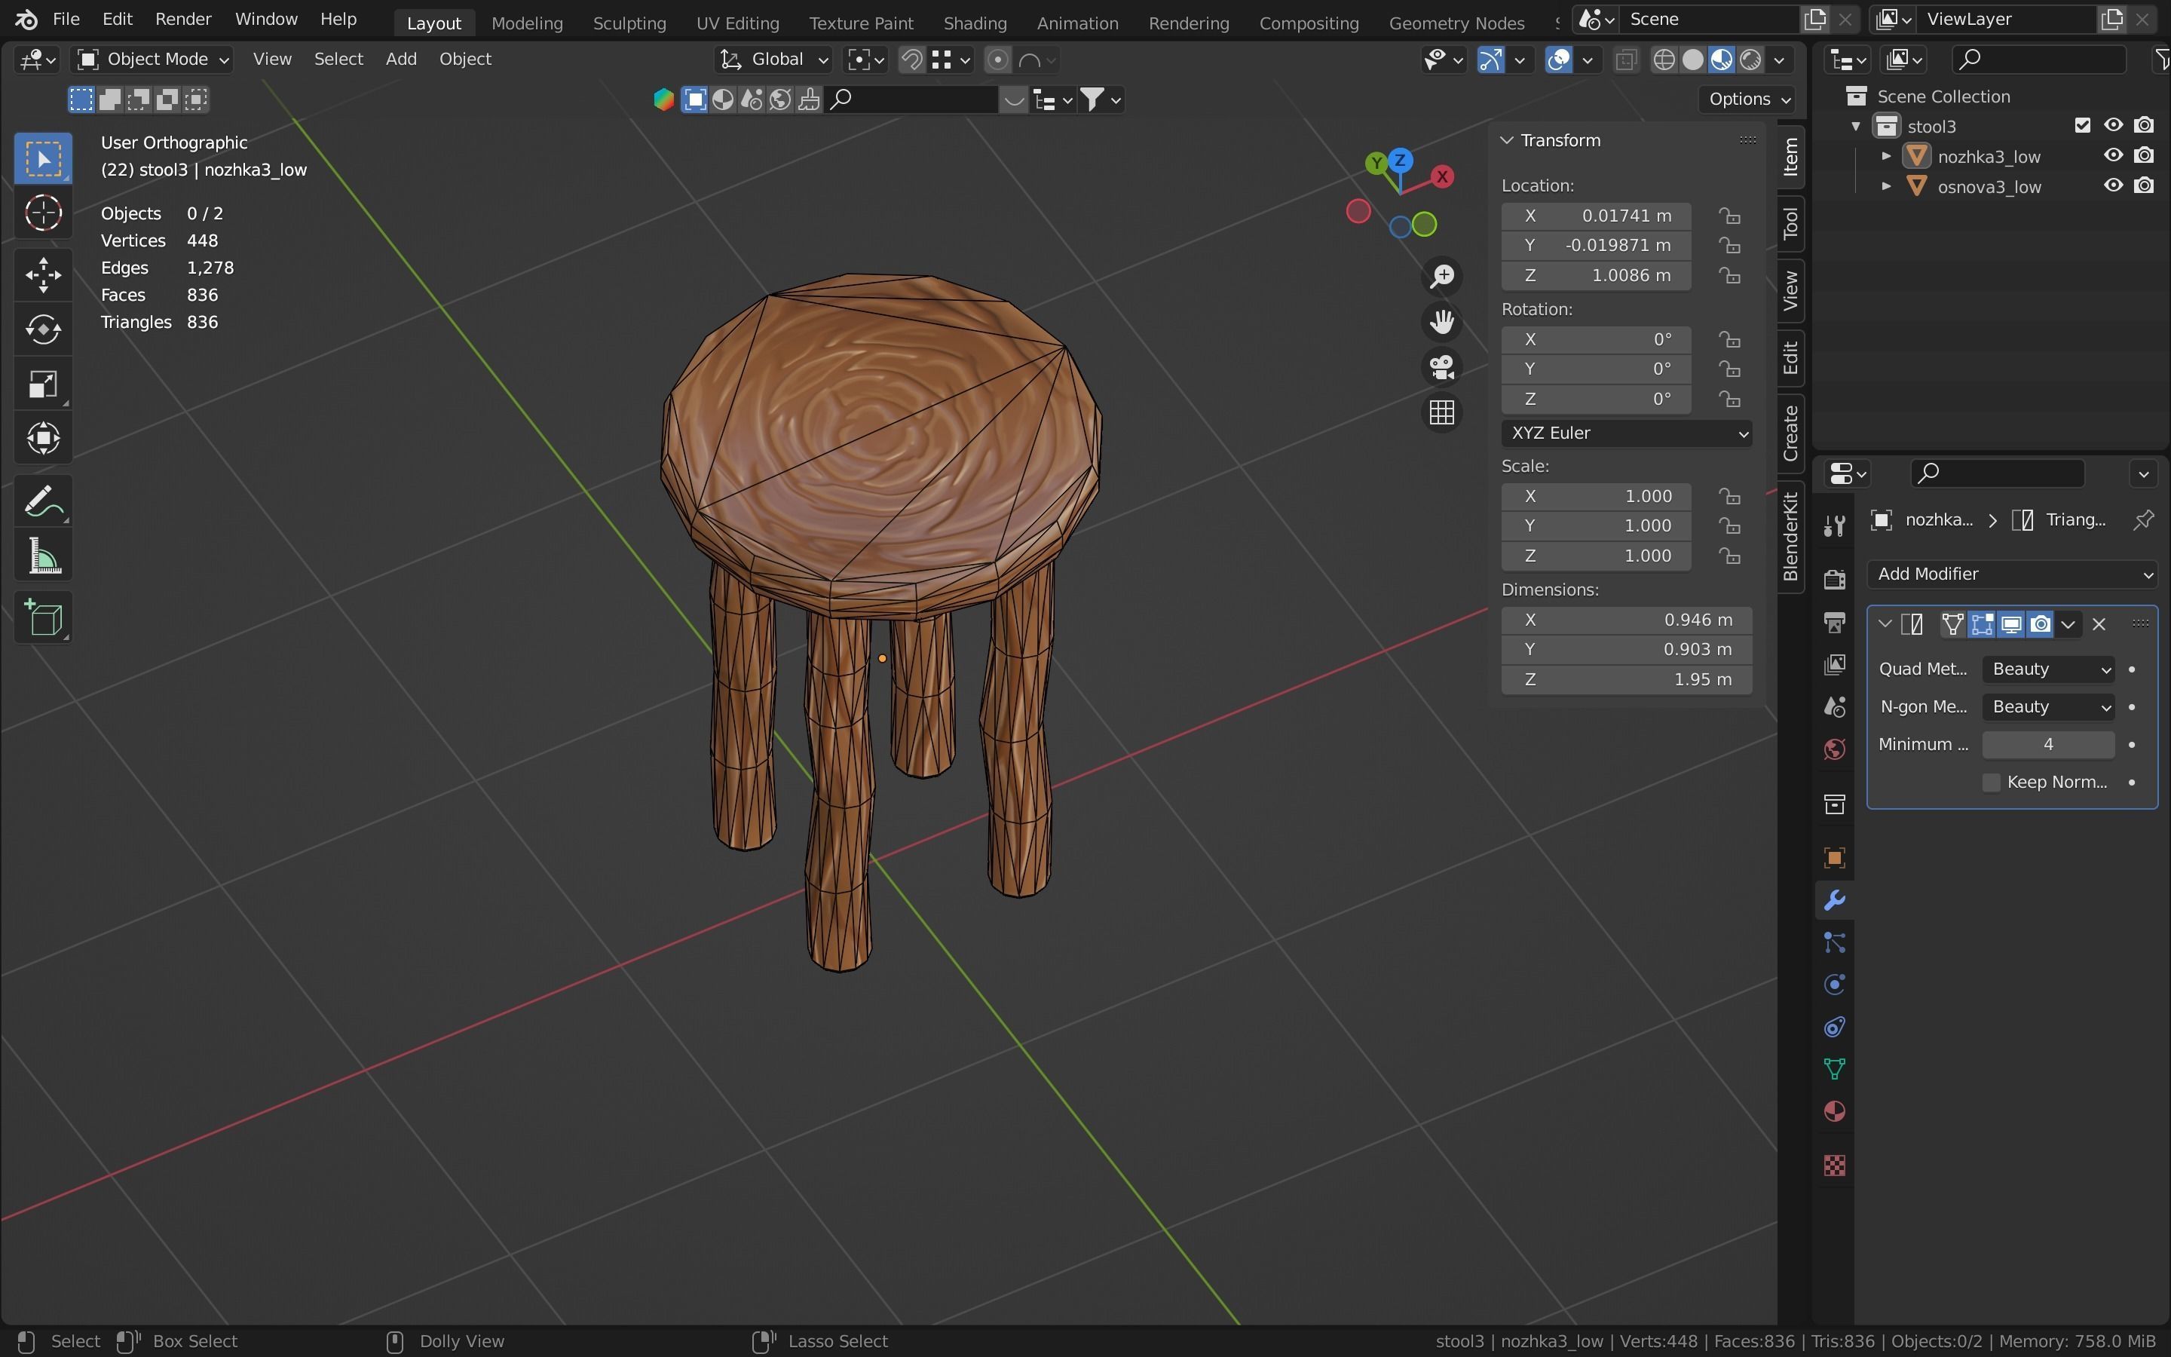The height and width of the screenshot is (1357, 2171).
Task: Select the Move tool
Action: coord(43,274)
